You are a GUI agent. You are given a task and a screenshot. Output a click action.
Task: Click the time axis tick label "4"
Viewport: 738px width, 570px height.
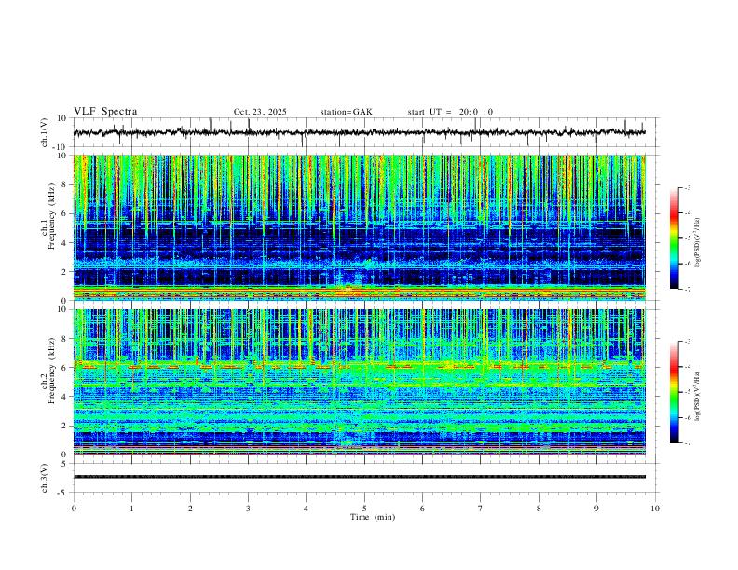pos(306,509)
